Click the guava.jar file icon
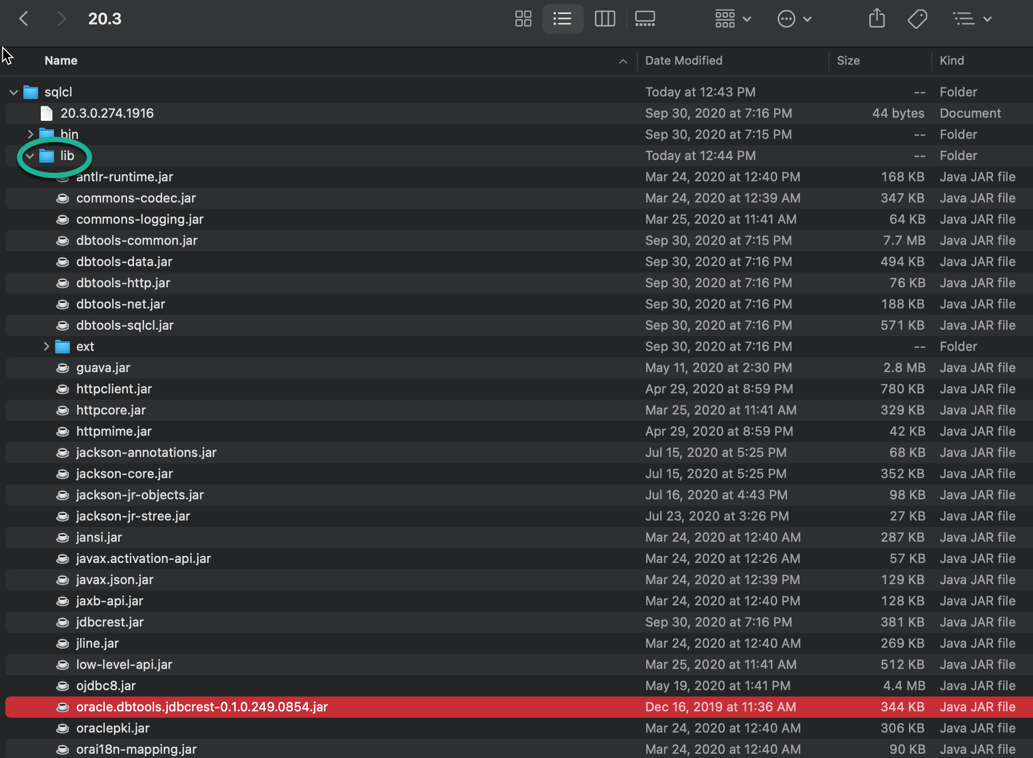 63,368
